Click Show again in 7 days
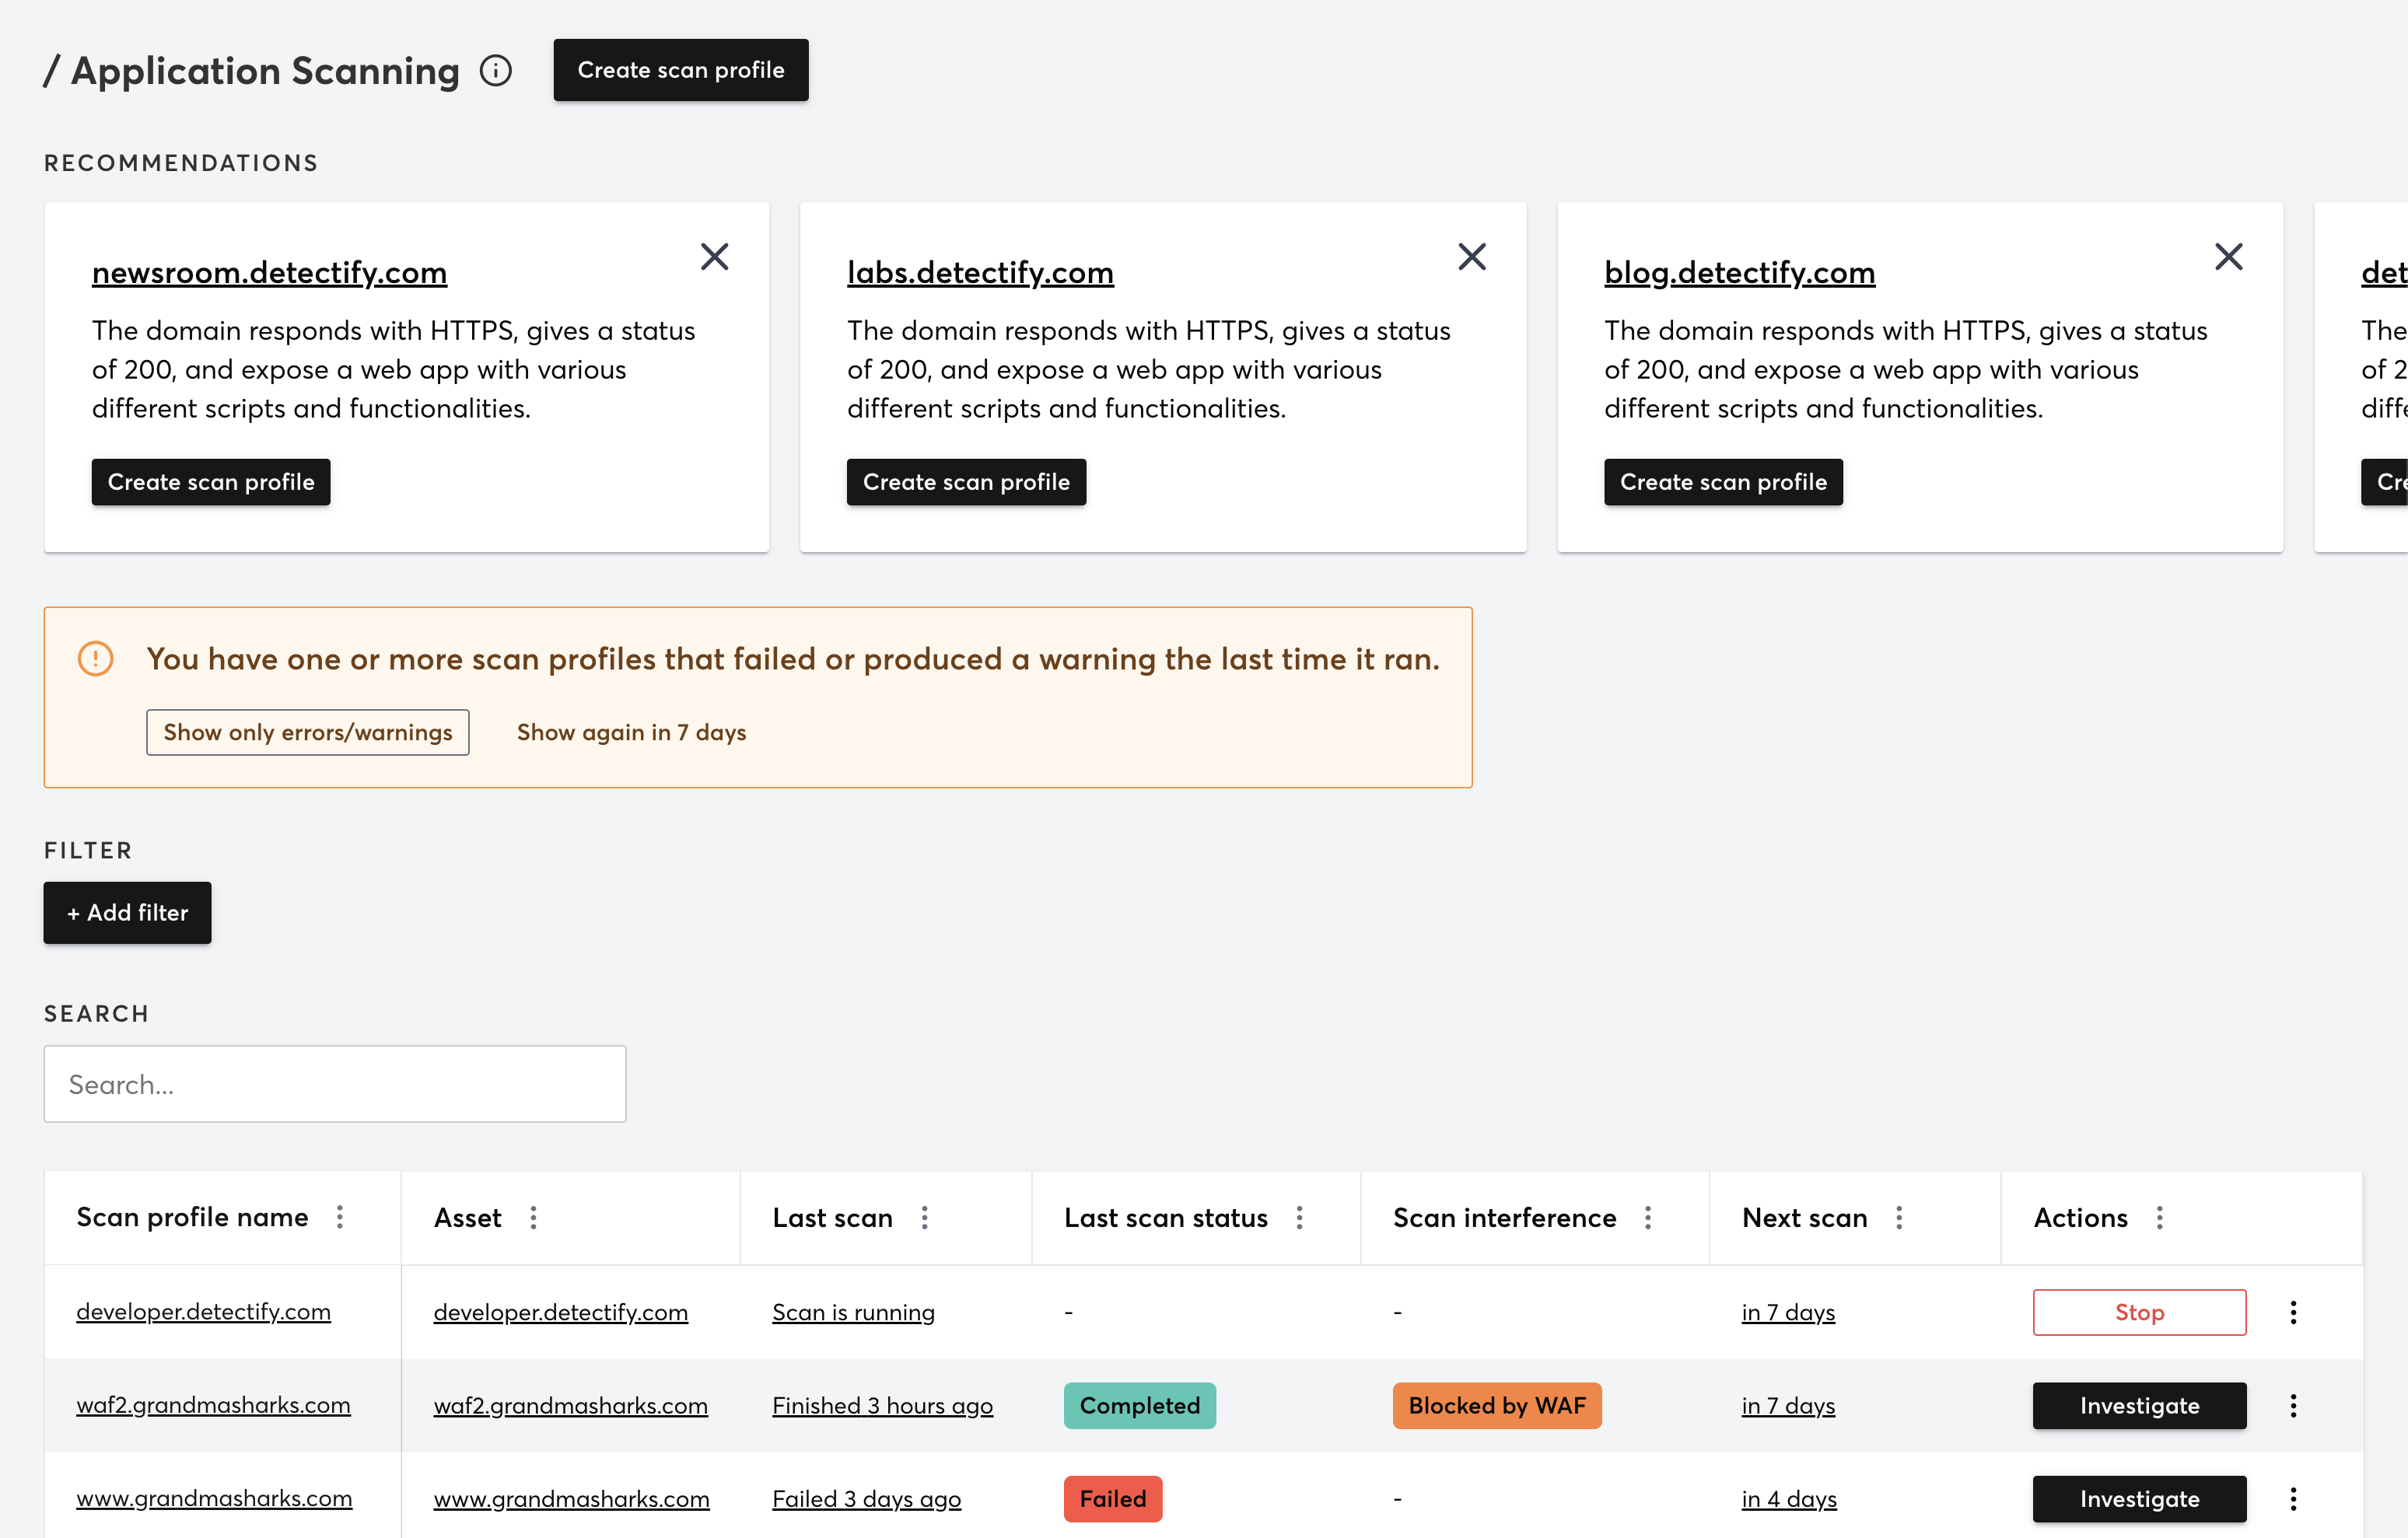The image size is (2408, 1538). click(x=631, y=732)
